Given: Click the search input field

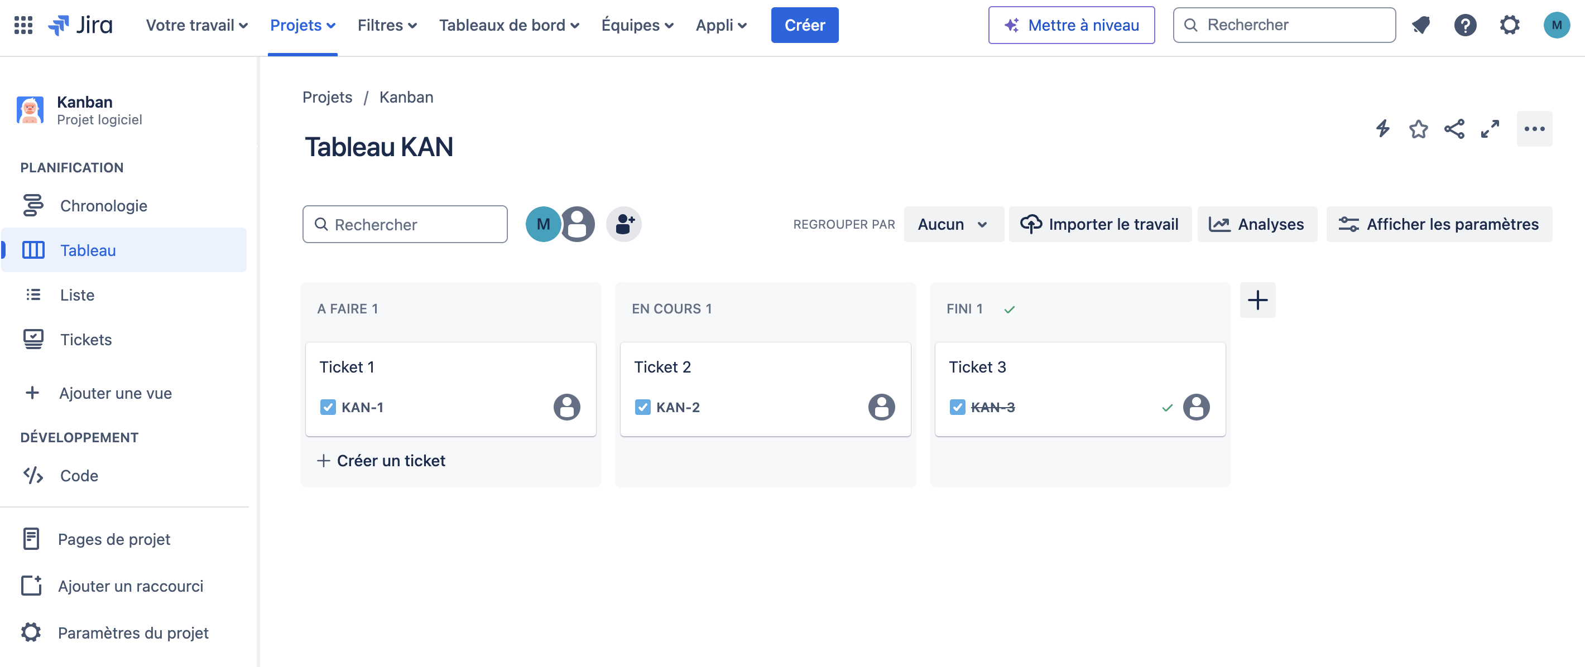Looking at the screenshot, I should [x=405, y=223].
